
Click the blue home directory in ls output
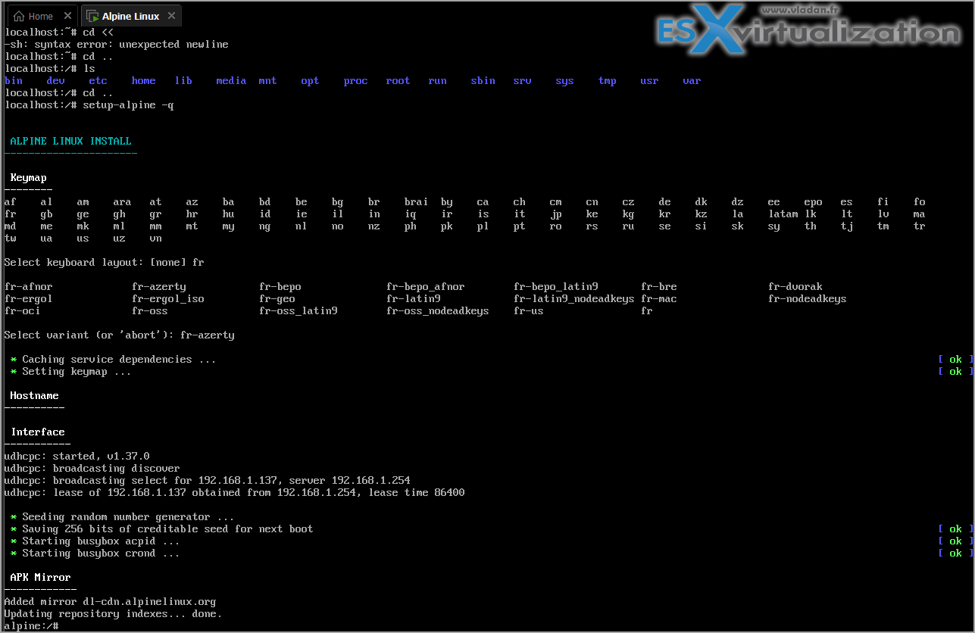pyautogui.click(x=143, y=81)
